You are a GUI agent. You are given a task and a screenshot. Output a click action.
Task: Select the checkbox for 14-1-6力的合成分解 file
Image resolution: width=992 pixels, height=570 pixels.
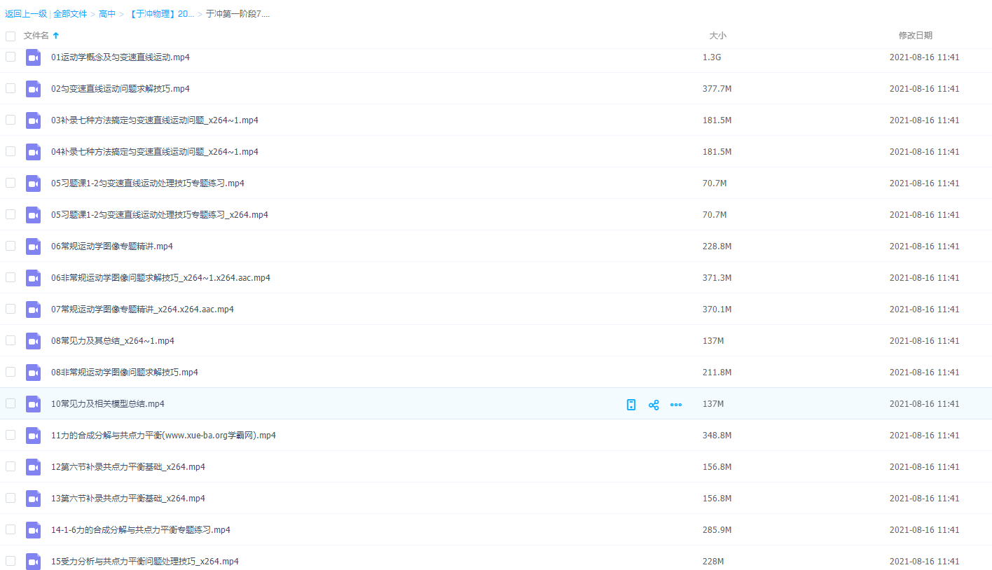coord(11,529)
